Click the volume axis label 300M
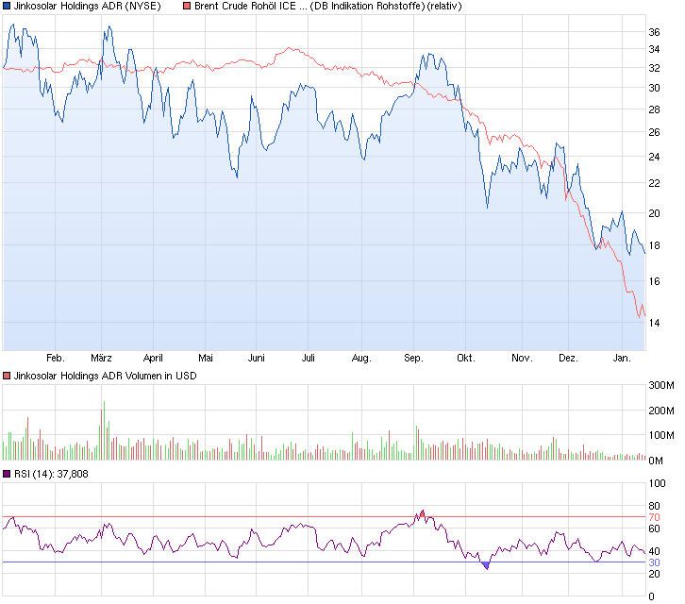Screen dimensions: 685x604 tap(661, 385)
